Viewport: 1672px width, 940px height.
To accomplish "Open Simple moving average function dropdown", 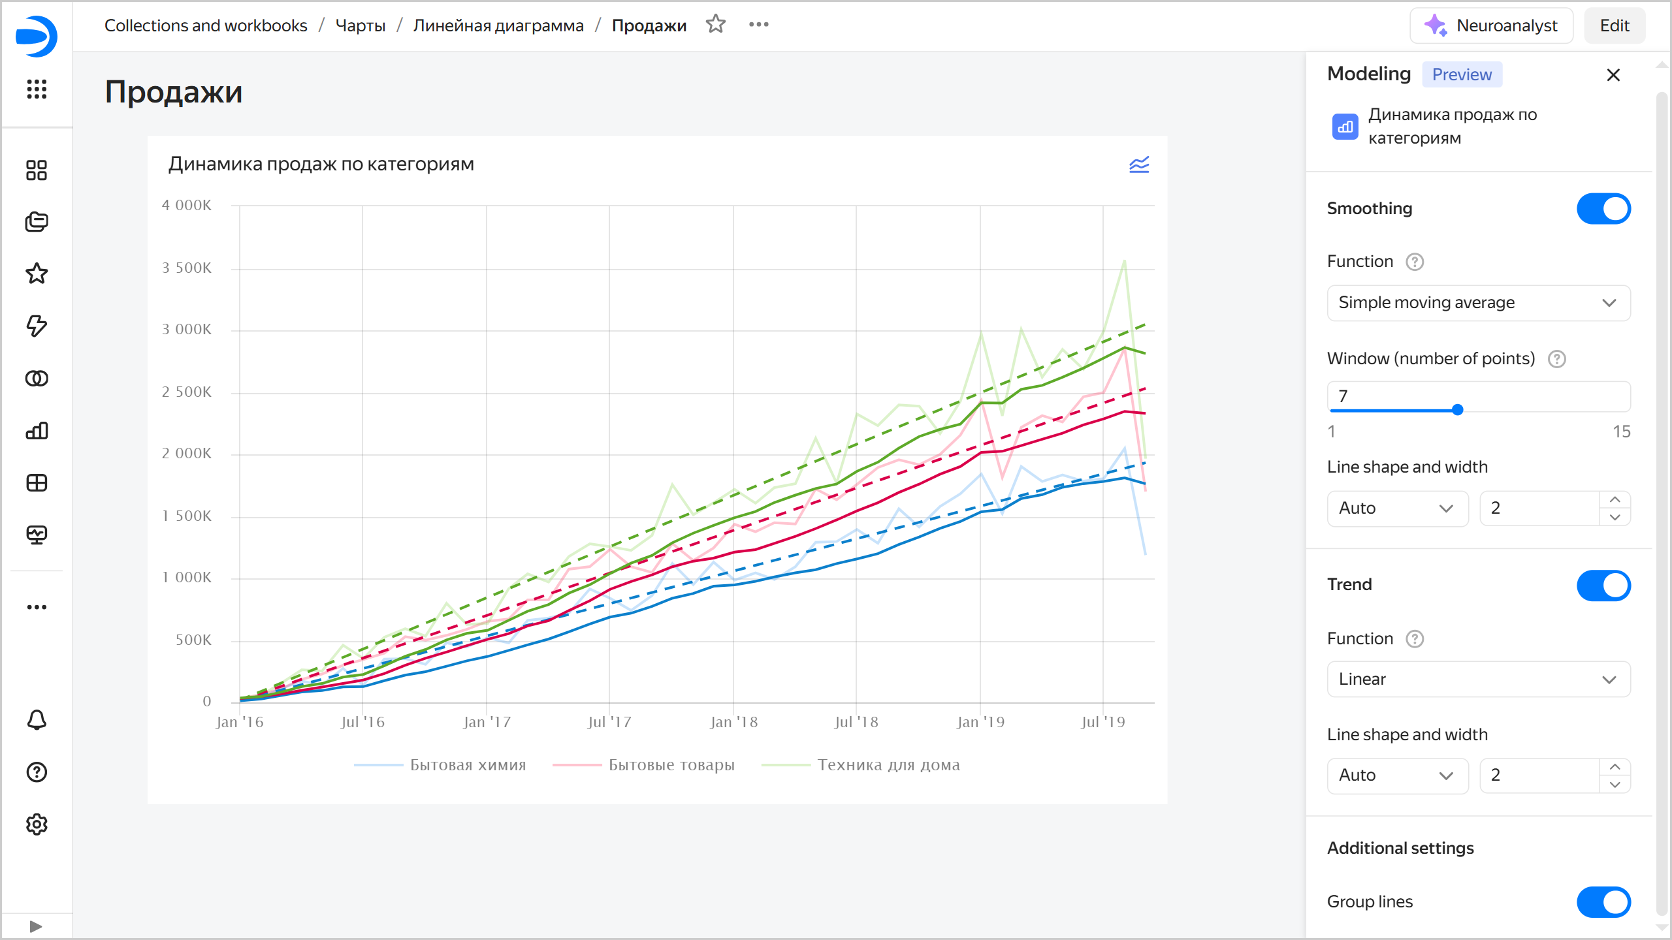I will pos(1478,303).
